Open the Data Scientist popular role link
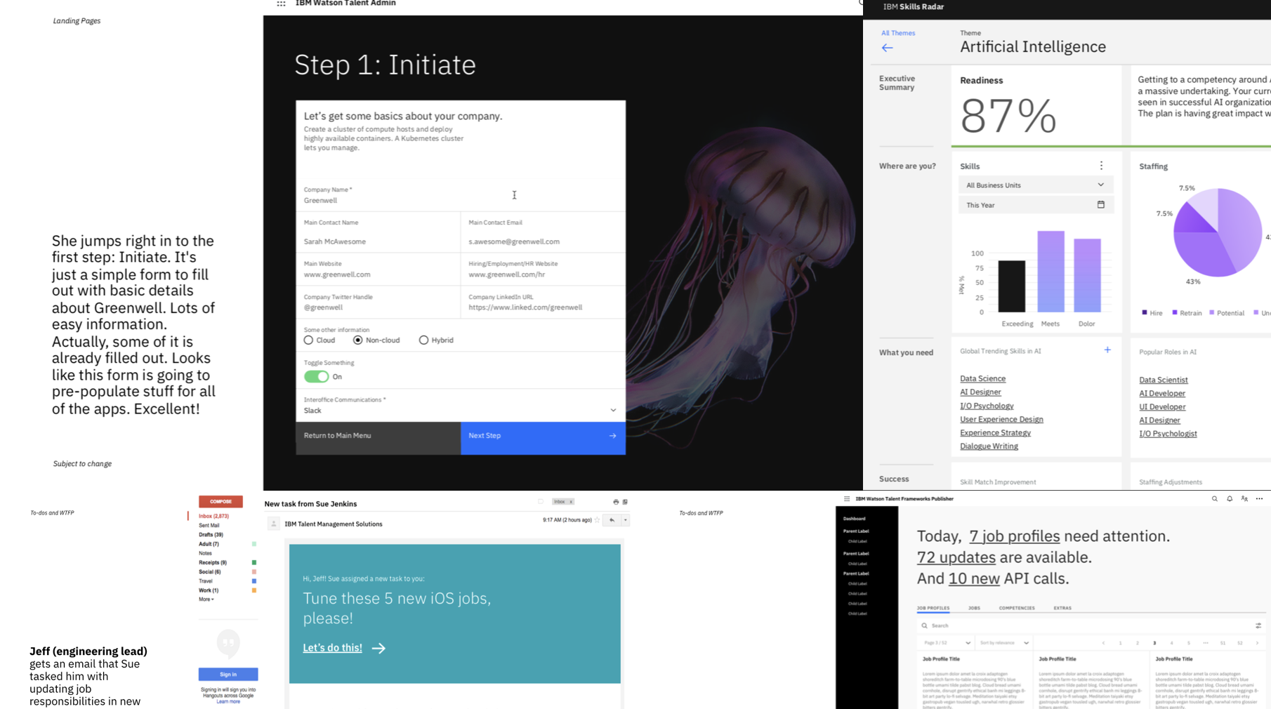The width and height of the screenshot is (1271, 709). click(1164, 380)
